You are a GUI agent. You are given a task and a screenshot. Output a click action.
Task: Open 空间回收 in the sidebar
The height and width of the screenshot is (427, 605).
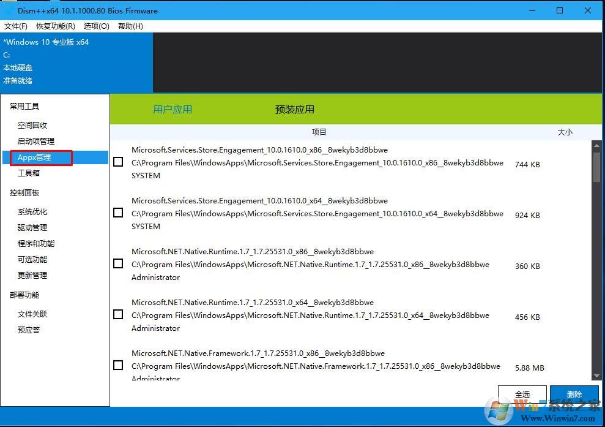point(32,125)
